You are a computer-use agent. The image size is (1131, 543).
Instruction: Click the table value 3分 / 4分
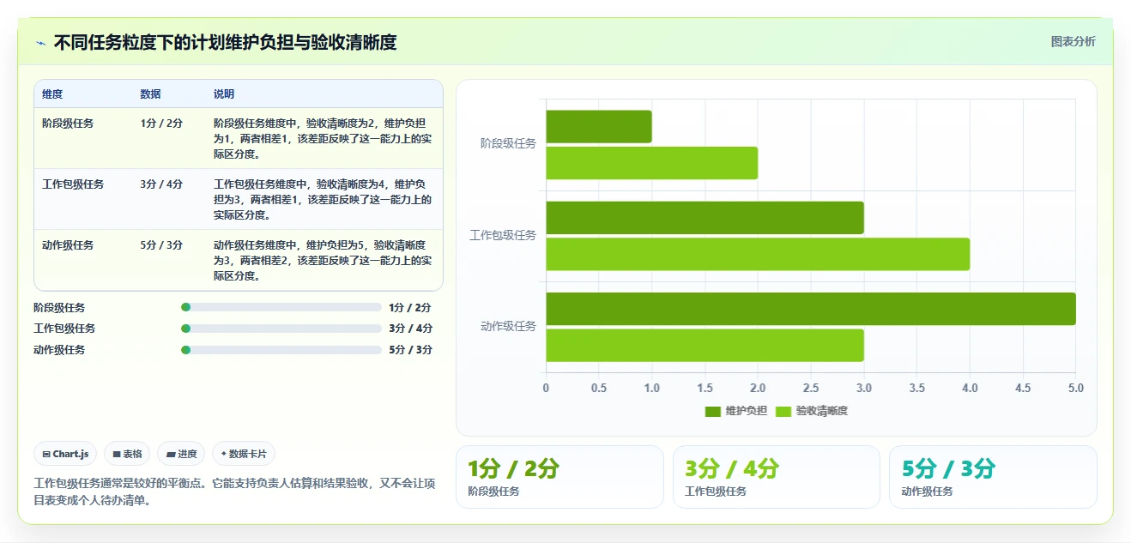(161, 184)
